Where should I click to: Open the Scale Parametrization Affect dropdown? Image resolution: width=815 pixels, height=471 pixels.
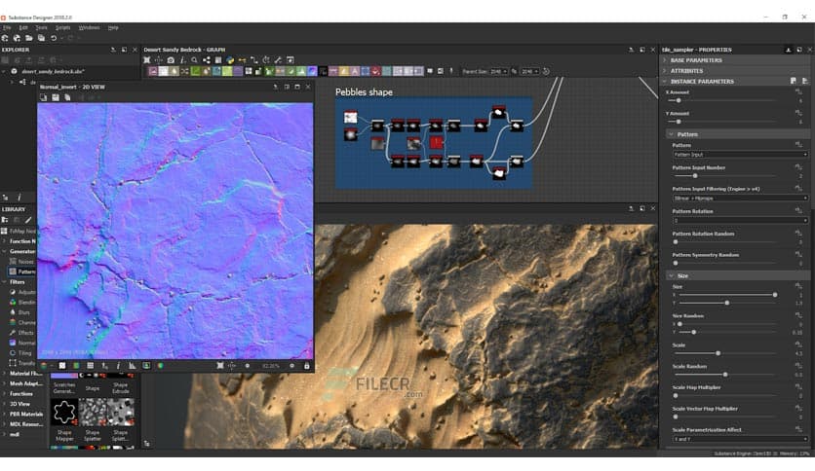tap(740, 439)
